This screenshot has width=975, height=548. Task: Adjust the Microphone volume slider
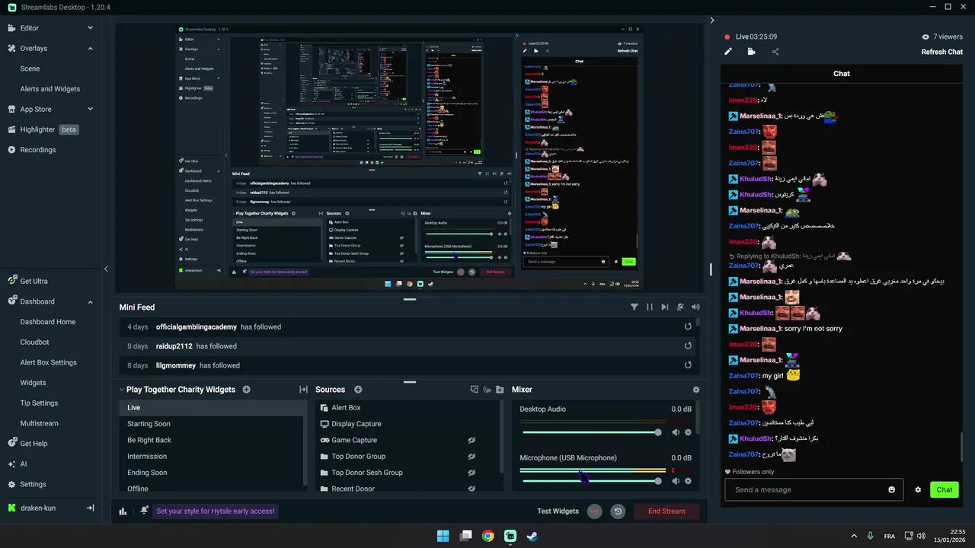592,481
